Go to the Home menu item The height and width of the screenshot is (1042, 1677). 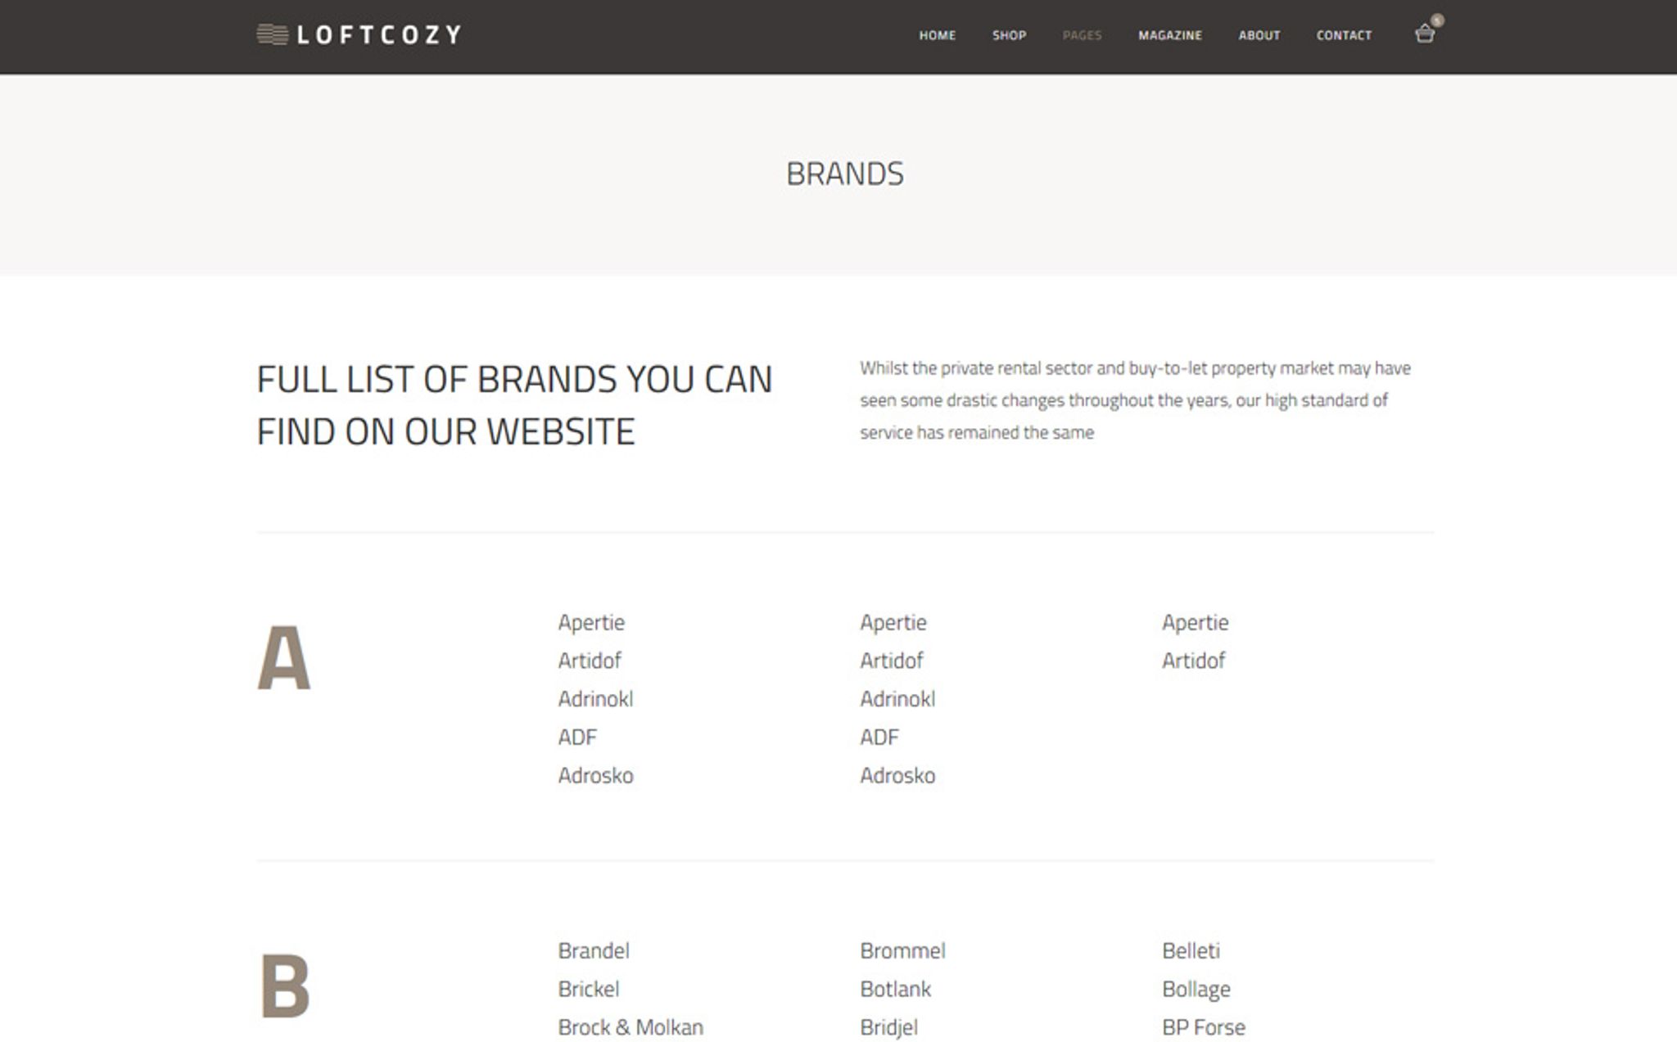pyautogui.click(x=937, y=35)
